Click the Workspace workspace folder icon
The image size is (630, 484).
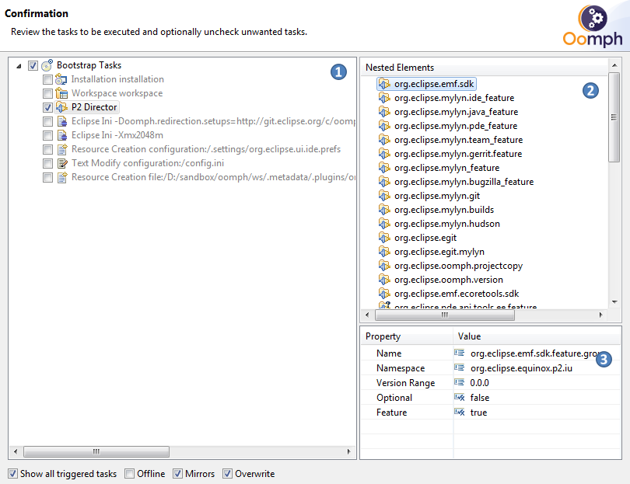point(61,93)
